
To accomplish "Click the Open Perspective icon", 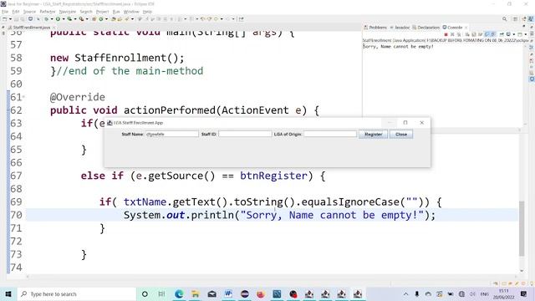I will point(515,19).
